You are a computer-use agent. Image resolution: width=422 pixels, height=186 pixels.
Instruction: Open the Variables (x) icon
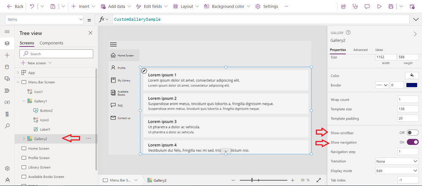click(7, 102)
